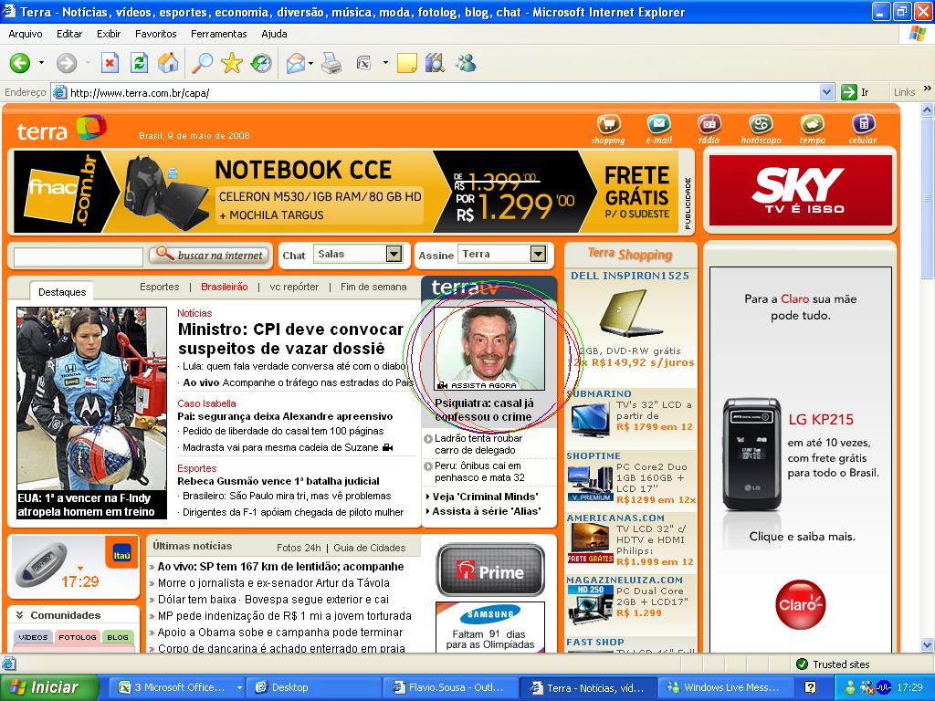This screenshot has width=935, height=701.
Task: Open the Favoritos menu
Action: [x=155, y=34]
